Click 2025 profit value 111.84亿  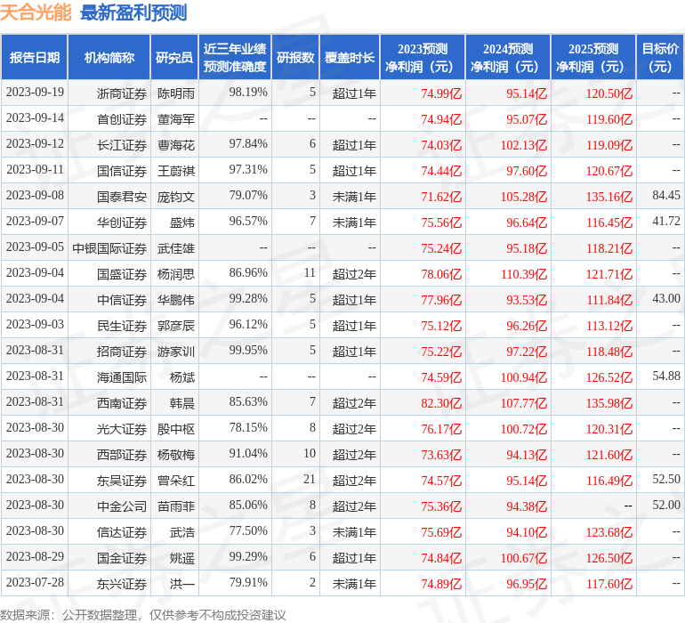609,299
